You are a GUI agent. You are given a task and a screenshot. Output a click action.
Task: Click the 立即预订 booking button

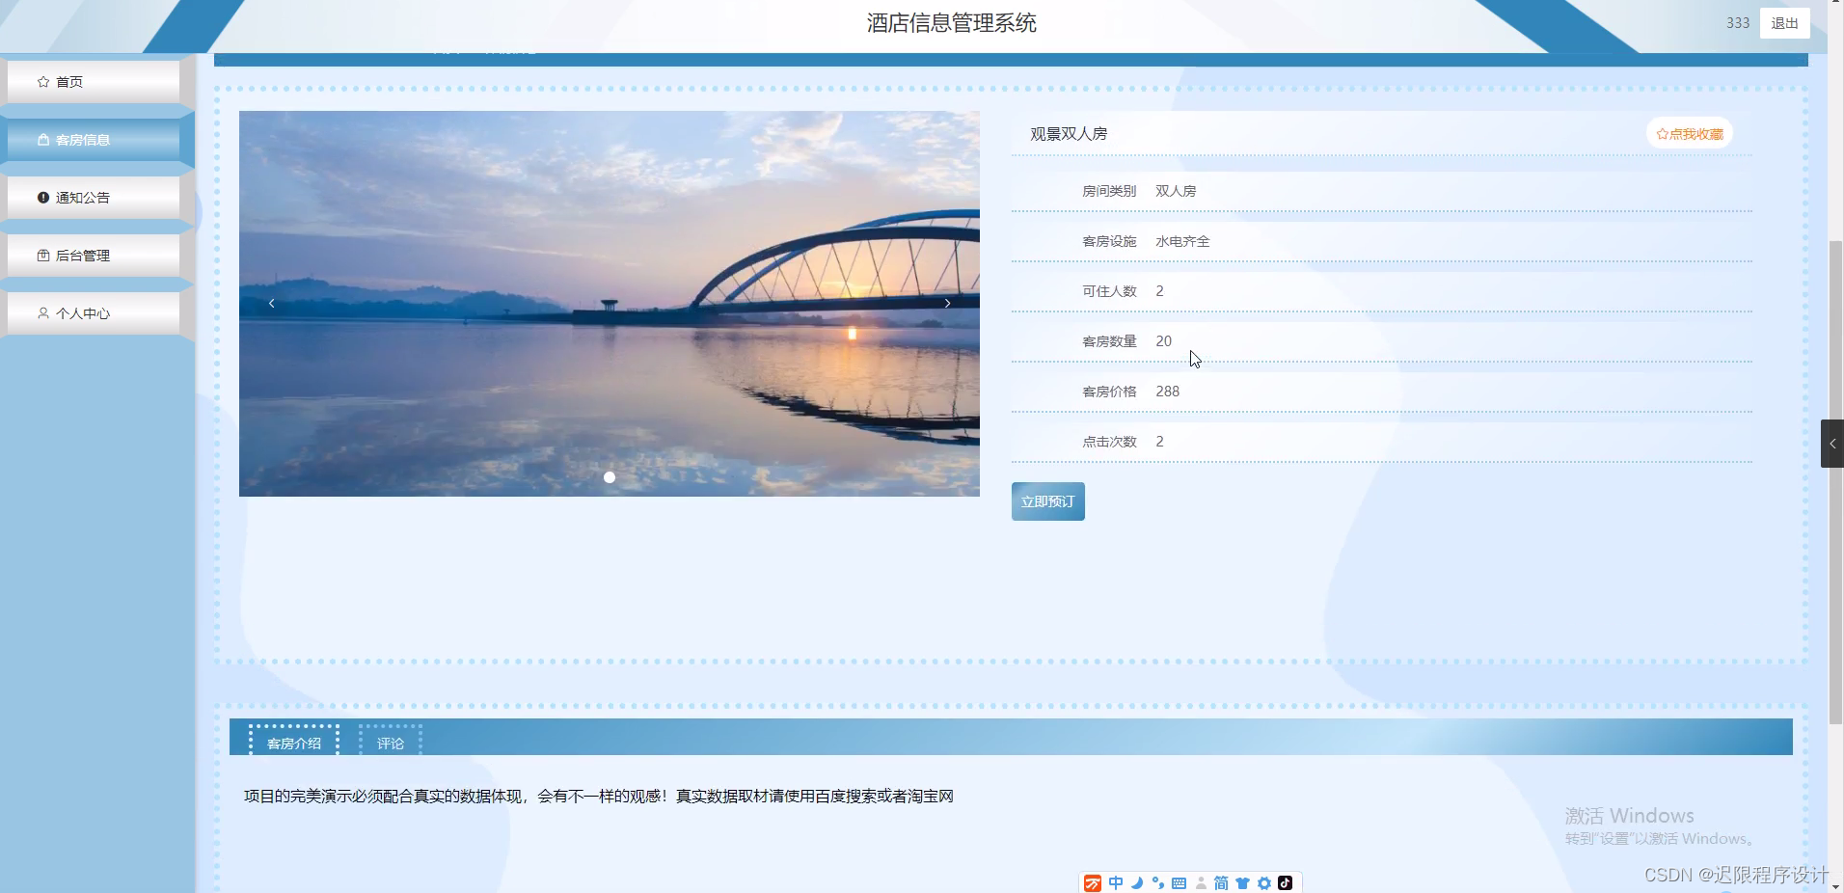pyautogui.click(x=1048, y=501)
